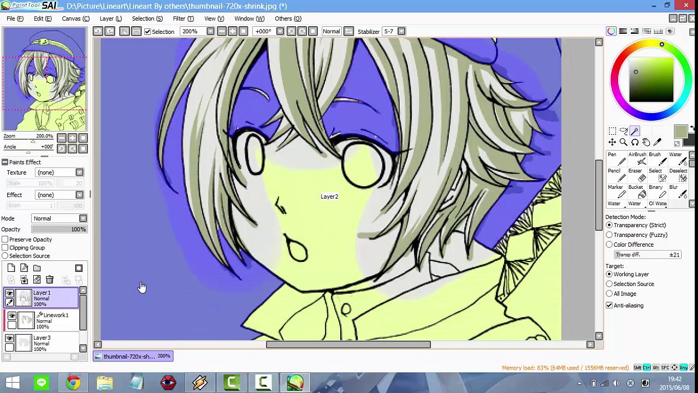Create a new normal layer
This screenshot has height=393, width=698.
point(11,268)
